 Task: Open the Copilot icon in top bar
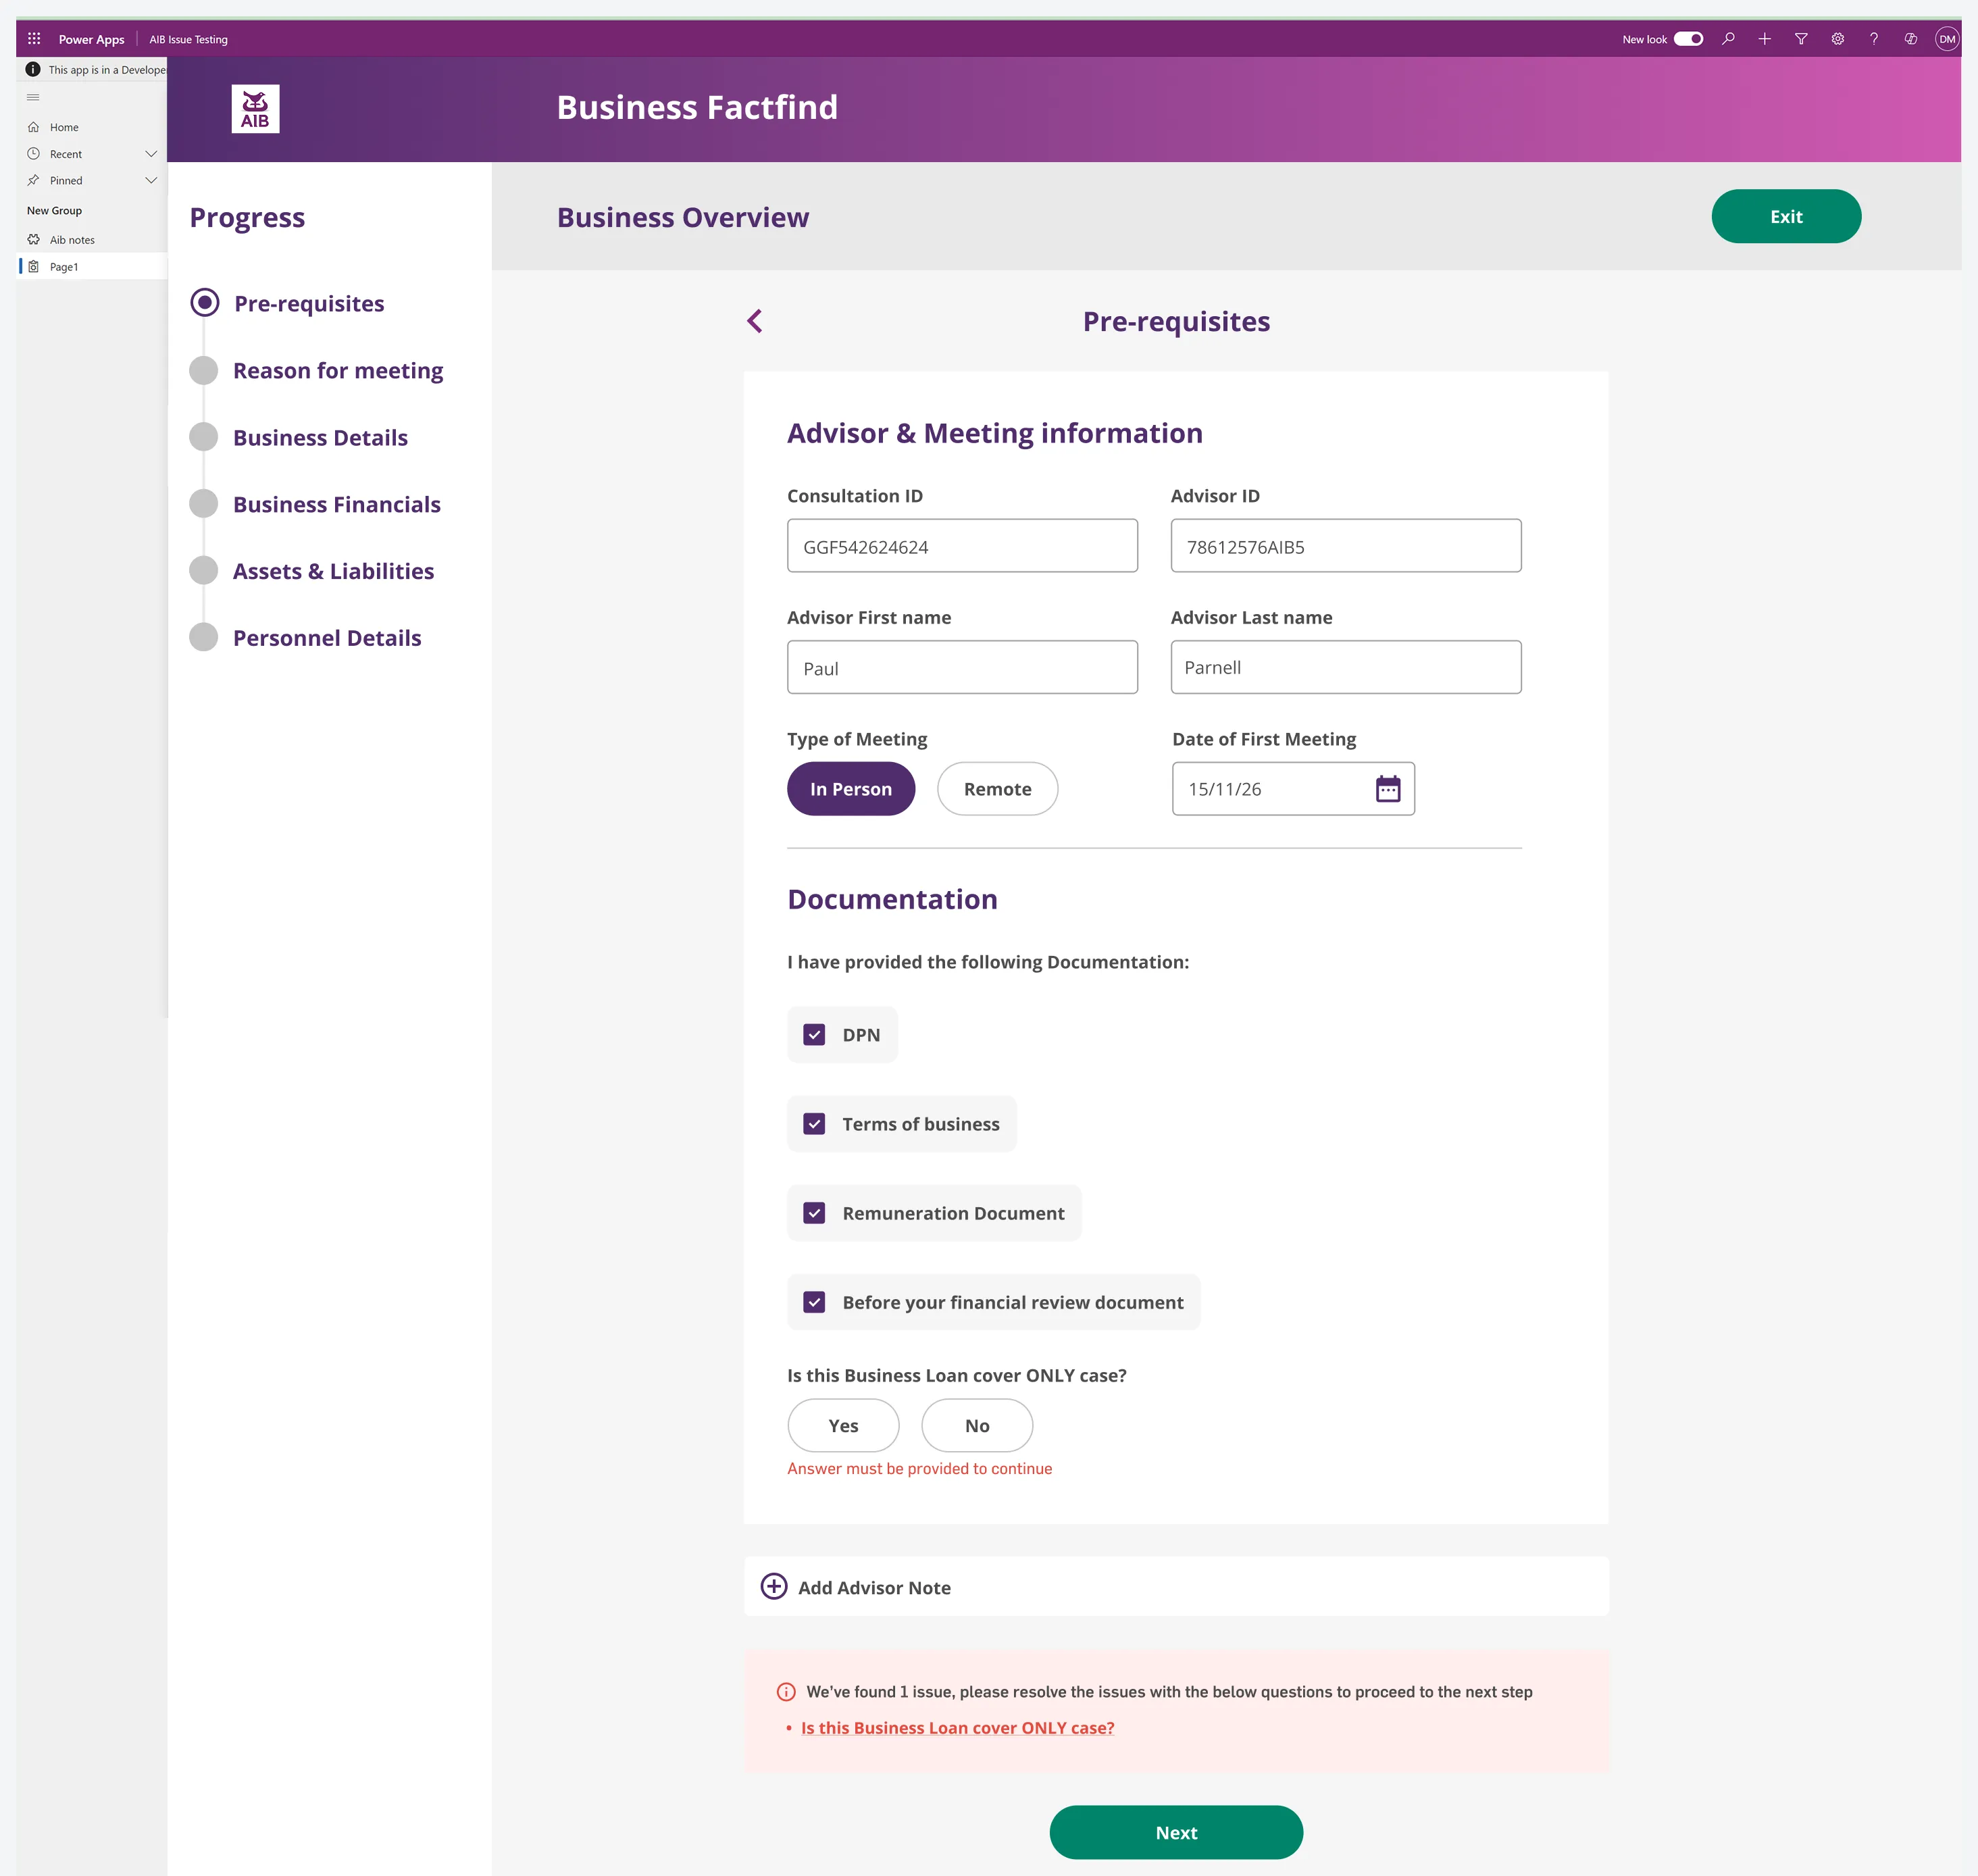click(x=1911, y=39)
